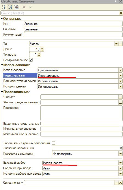Open Связь по типу ellipsis button
This screenshot has height=190, width=123.
(116, 183)
